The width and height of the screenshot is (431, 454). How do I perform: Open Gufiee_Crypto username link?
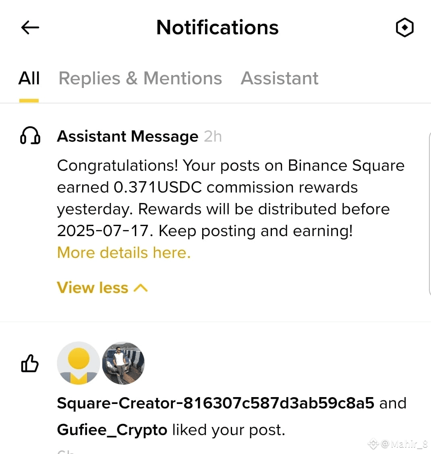(112, 430)
